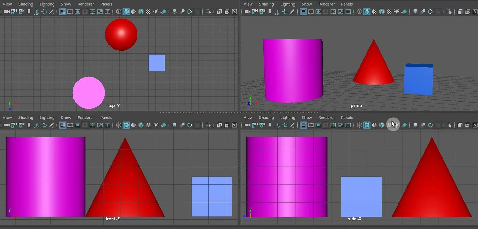Screen dimensions: 478x229
Task: Open Panels menu in persp panel
Action: pyautogui.click(x=347, y=4)
